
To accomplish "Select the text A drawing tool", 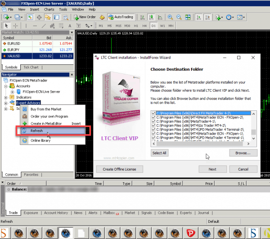I will tap(70, 26).
